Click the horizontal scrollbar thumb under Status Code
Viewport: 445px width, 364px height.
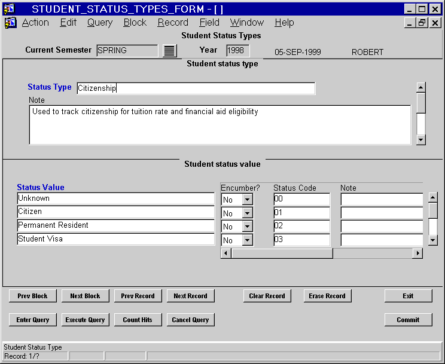pos(282,253)
